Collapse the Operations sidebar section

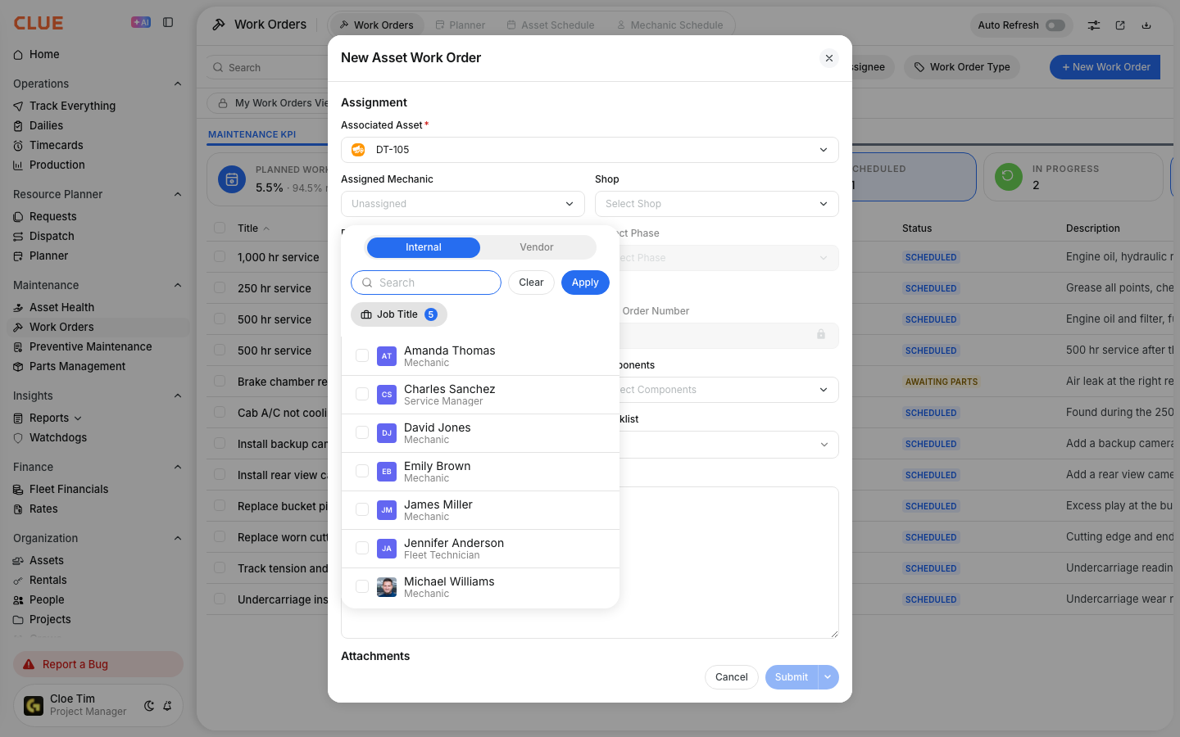[178, 84]
